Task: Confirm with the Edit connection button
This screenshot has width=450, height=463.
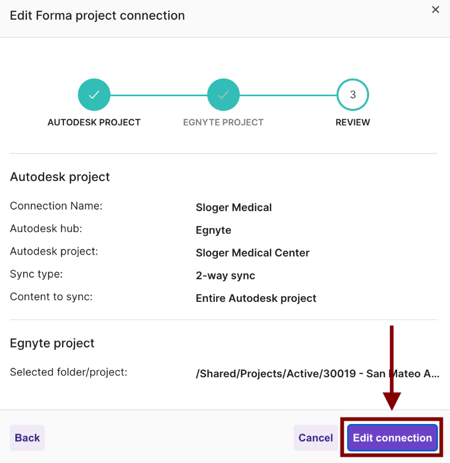Action: pos(392,438)
